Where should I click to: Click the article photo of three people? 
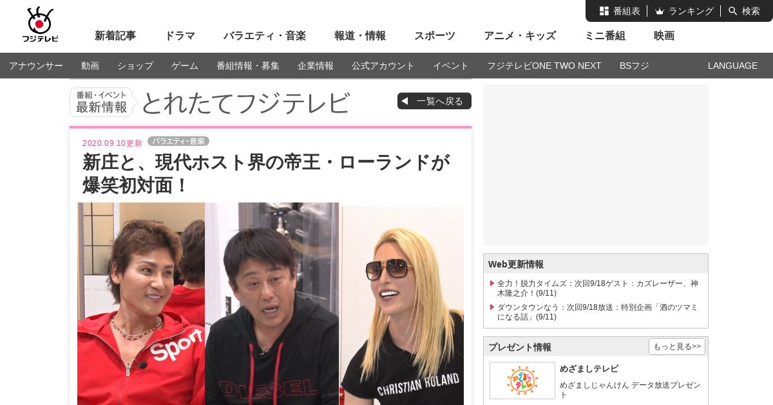coord(271,303)
